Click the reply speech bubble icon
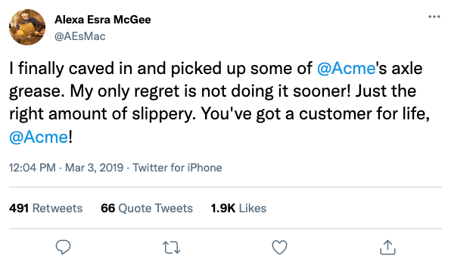The width and height of the screenshot is (451, 275). (x=63, y=247)
